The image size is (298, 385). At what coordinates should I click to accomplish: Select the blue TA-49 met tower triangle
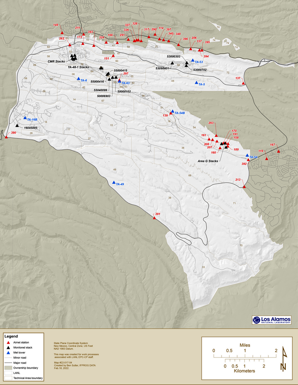(x=114, y=183)
